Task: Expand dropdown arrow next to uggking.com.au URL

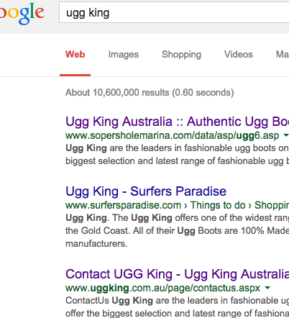Action: click(x=267, y=288)
